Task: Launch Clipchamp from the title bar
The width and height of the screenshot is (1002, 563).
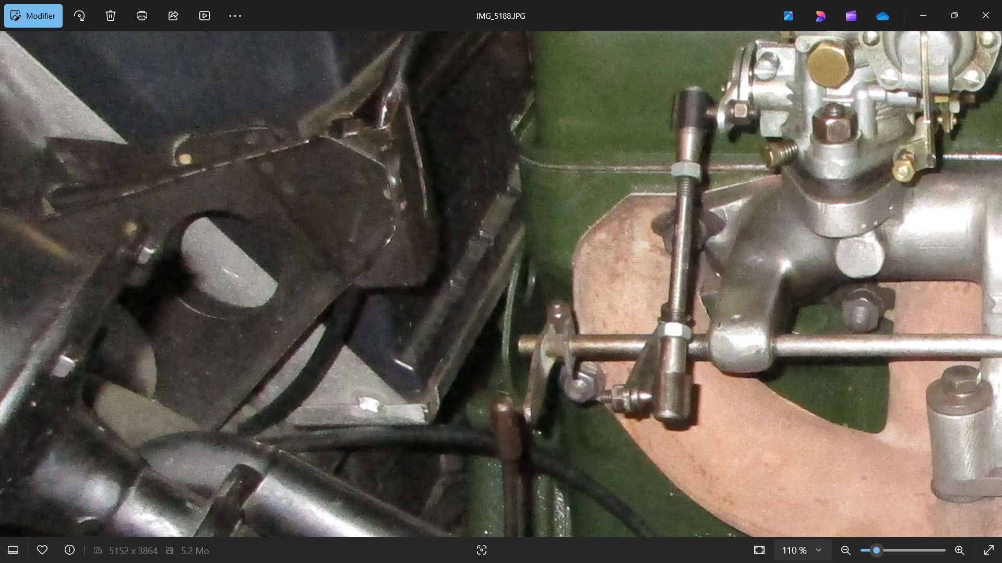Action: pyautogui.click(x=851, y=16)
